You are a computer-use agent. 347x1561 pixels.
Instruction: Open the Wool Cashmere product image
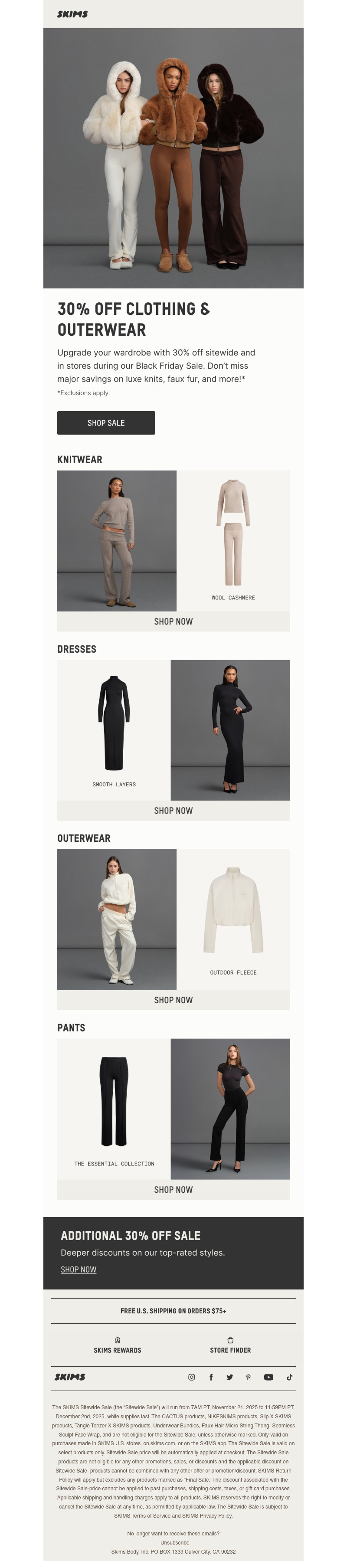pyautogui.click(x=233, y=540)
